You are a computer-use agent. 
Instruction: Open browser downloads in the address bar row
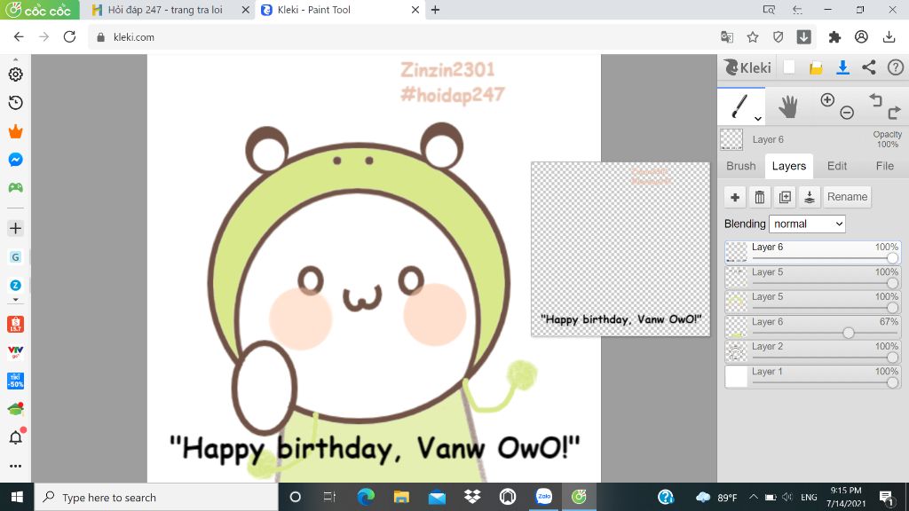pos(889,37)
